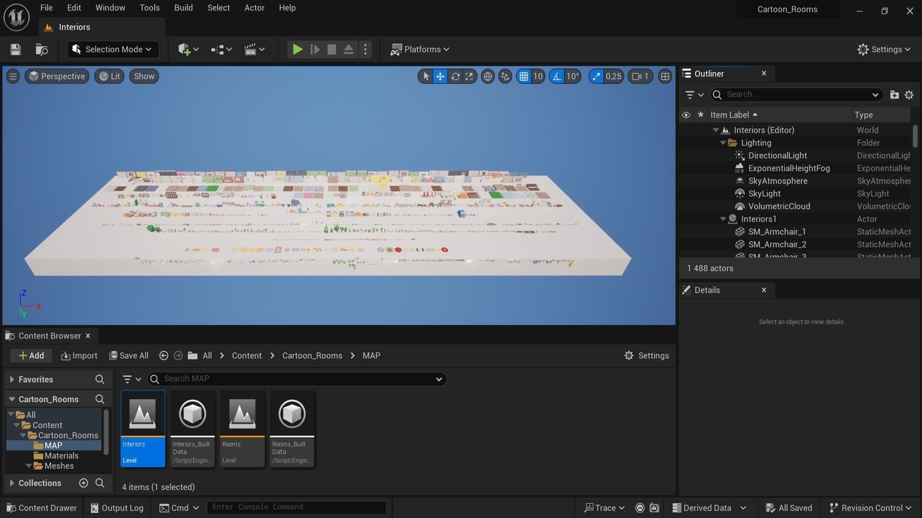Click the Play level button

point(297,49)
